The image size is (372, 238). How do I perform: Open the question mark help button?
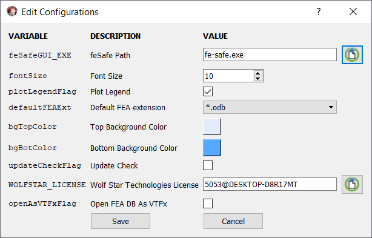click(319, 12)
